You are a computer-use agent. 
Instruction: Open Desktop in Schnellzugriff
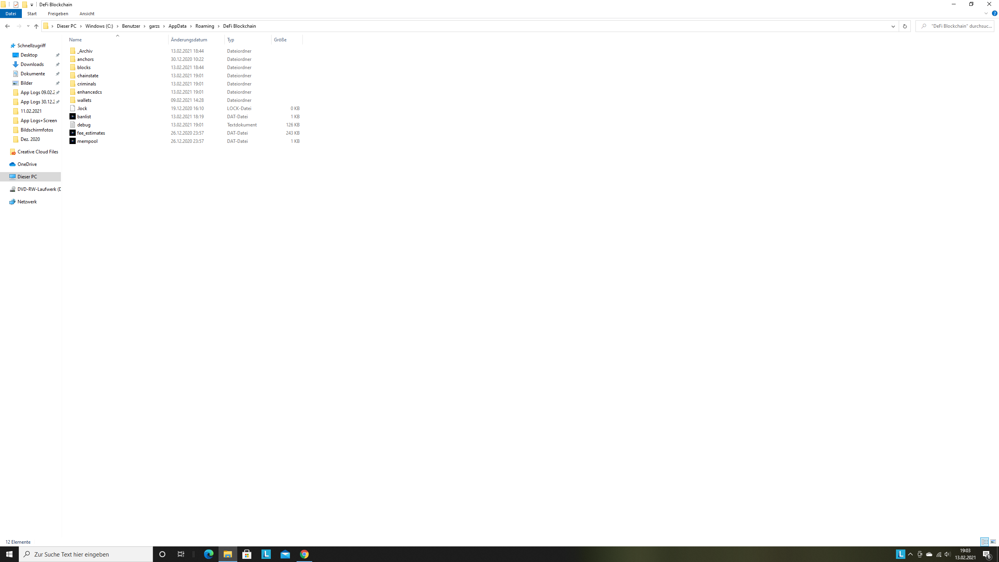point(29,55)
